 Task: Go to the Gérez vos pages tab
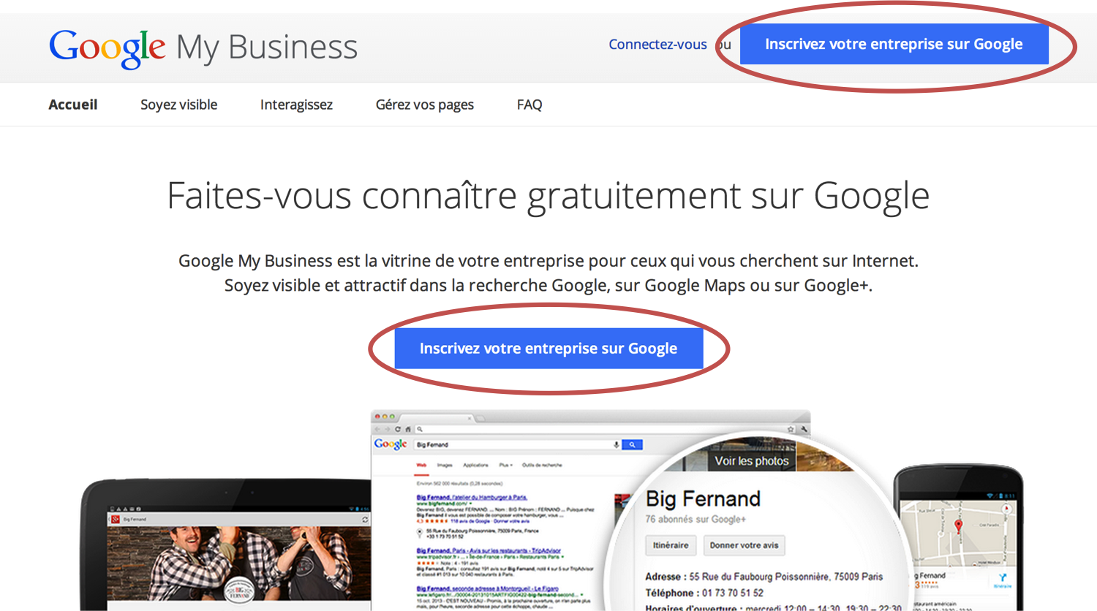pos(425,105)
